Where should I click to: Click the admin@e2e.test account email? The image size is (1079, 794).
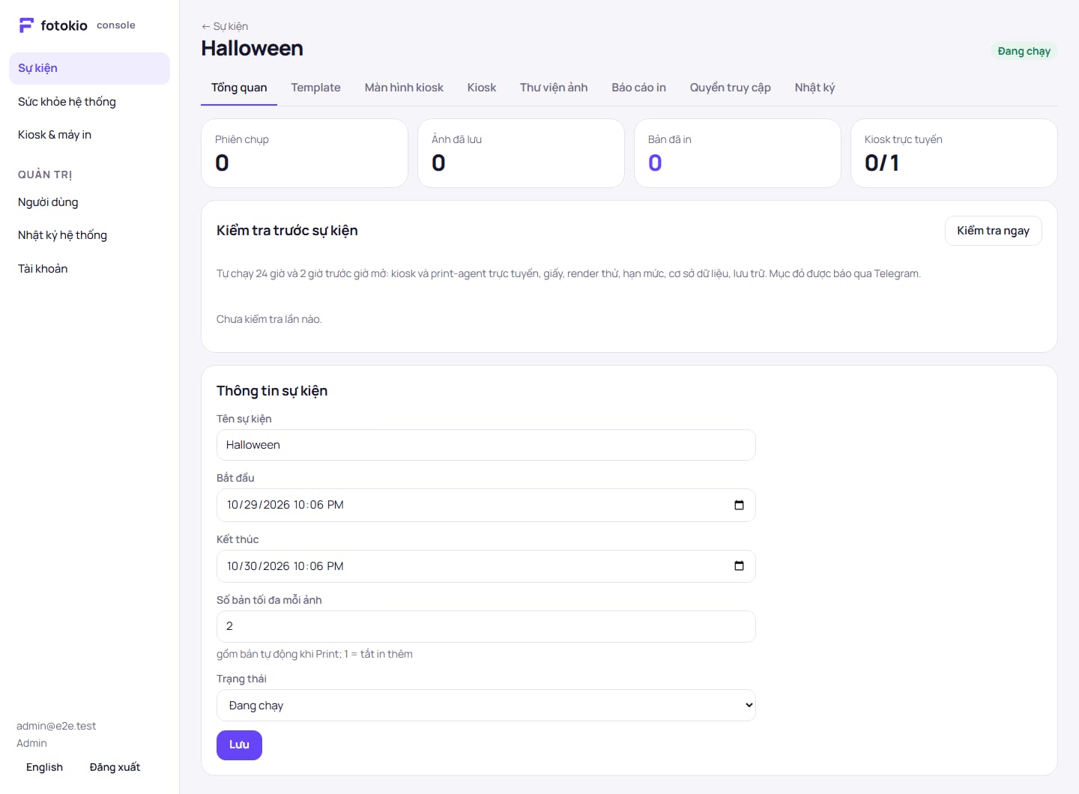tap(56, 726)
